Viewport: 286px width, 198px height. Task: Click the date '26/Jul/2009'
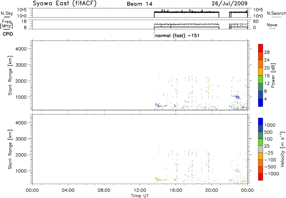pyautogui.click(x=230, y=4)
